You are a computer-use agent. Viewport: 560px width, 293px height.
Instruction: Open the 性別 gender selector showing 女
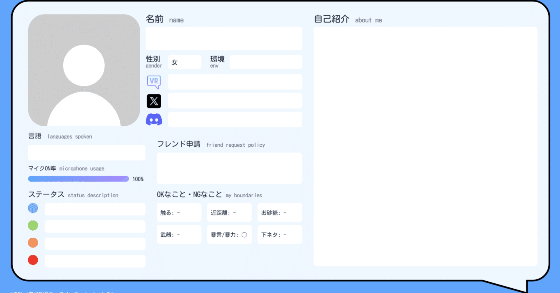tap(184, 62)
